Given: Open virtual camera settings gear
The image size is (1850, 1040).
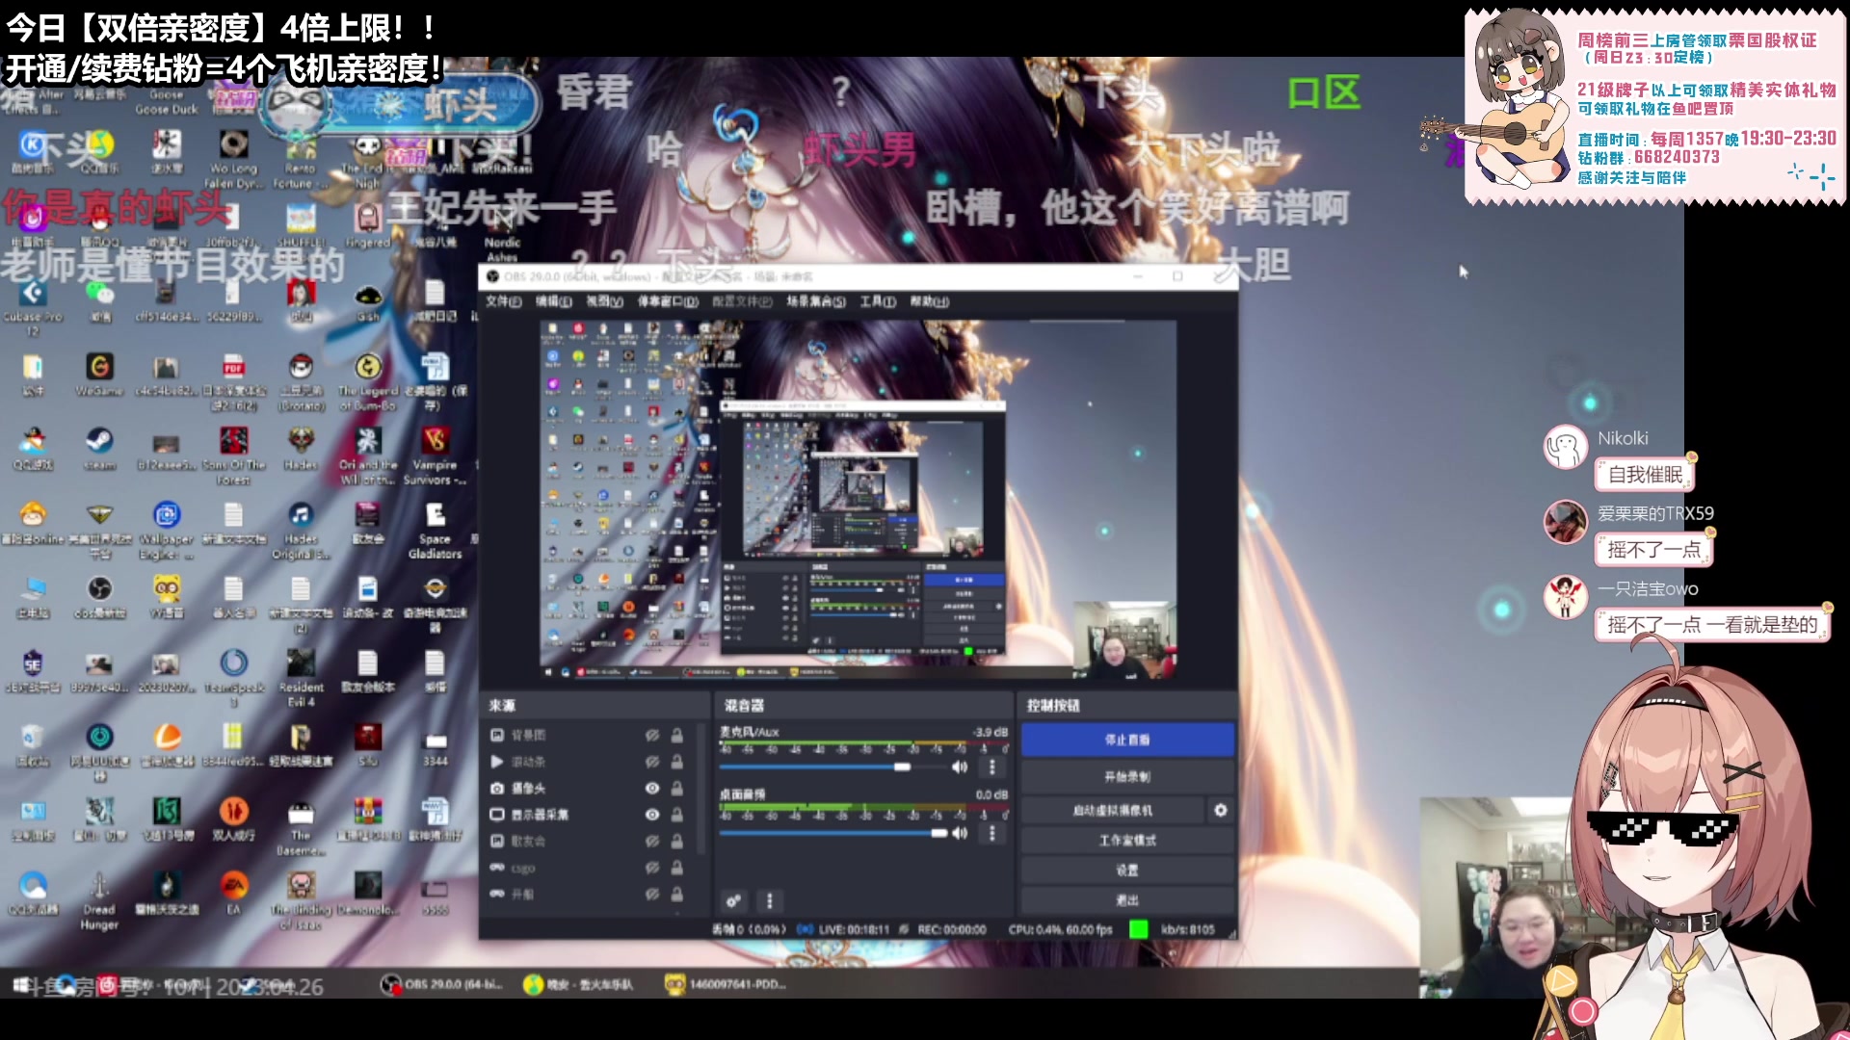Looking at the screenshot, I should coord(1221,810).
